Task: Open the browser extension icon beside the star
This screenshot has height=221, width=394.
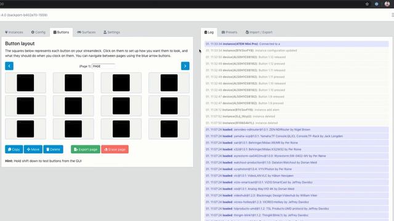Action: tap(376, 4)
